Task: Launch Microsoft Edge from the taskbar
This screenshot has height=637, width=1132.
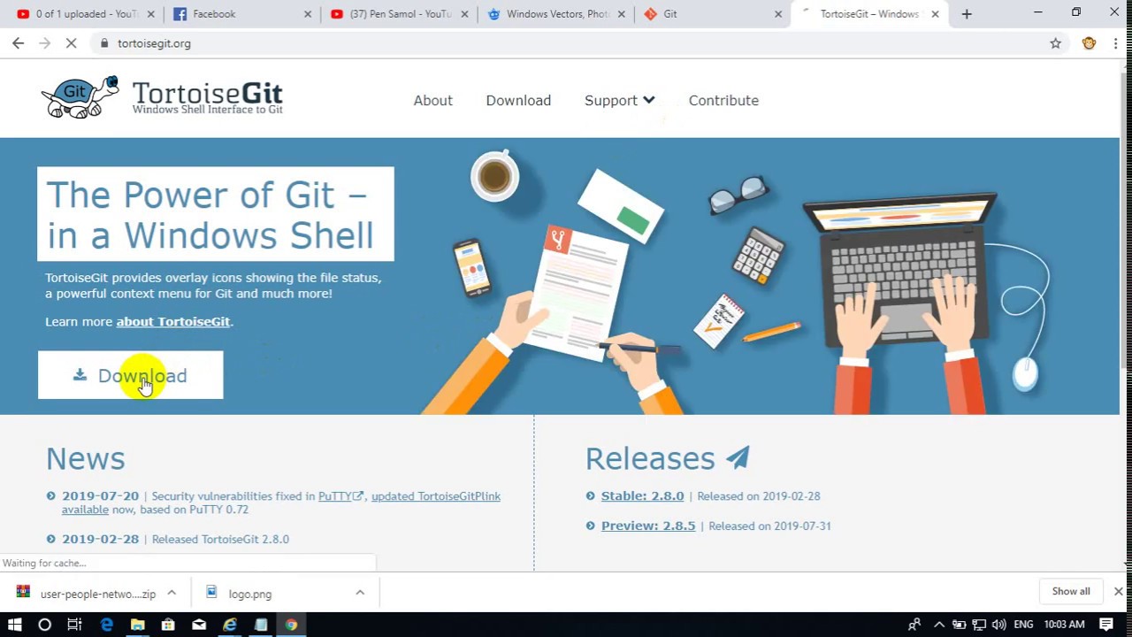Action: click(107, 625)
